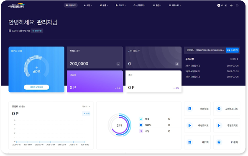Click the chart icon in 산하 RIGHT card

(x=177, y=64)
